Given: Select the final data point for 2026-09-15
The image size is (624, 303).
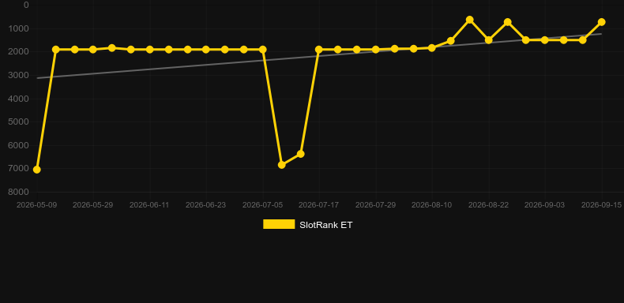Looking at the screenshot, I should click(x=601, y=22).
